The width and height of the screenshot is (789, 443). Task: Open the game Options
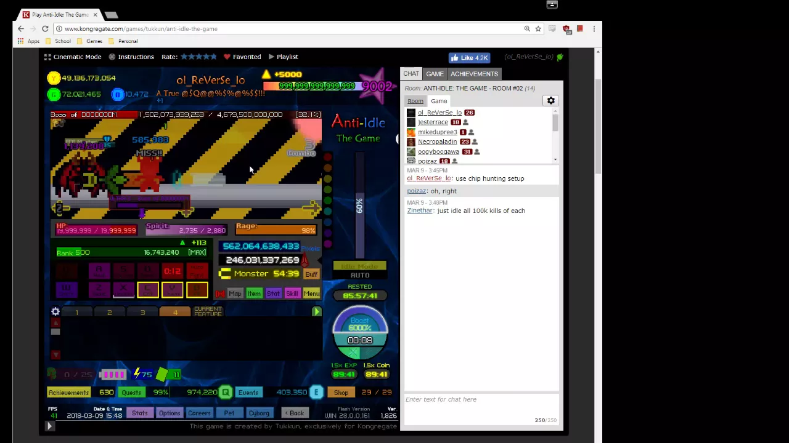pos(170,413)
